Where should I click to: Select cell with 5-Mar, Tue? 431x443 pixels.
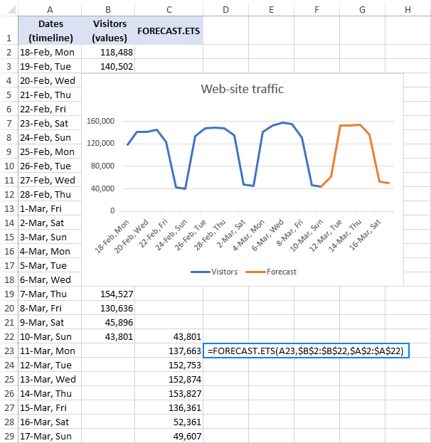[x=50, y=265]
